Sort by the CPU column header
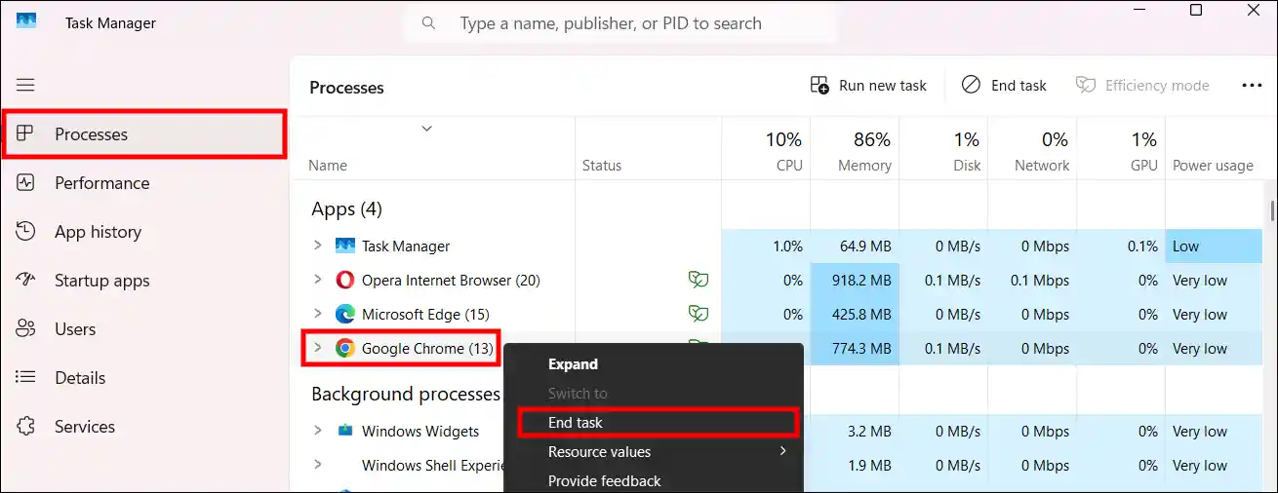1278x493 pixels. tap(766, 151)
